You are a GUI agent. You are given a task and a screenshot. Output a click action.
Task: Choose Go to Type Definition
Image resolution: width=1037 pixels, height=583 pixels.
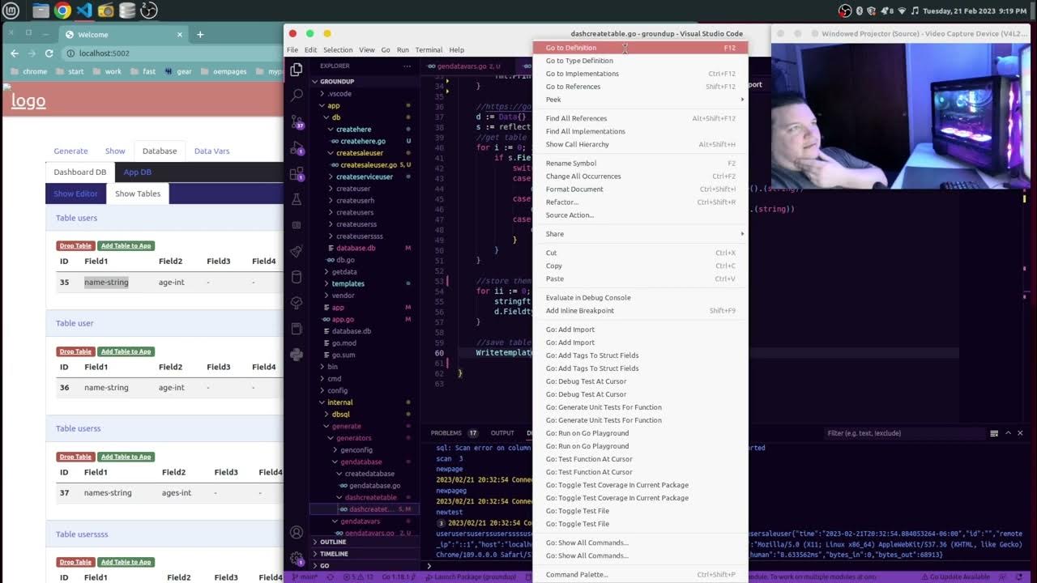[x=640, y=61]
